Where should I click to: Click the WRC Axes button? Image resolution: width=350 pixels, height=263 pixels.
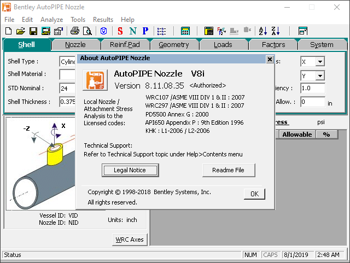point(130,239)
